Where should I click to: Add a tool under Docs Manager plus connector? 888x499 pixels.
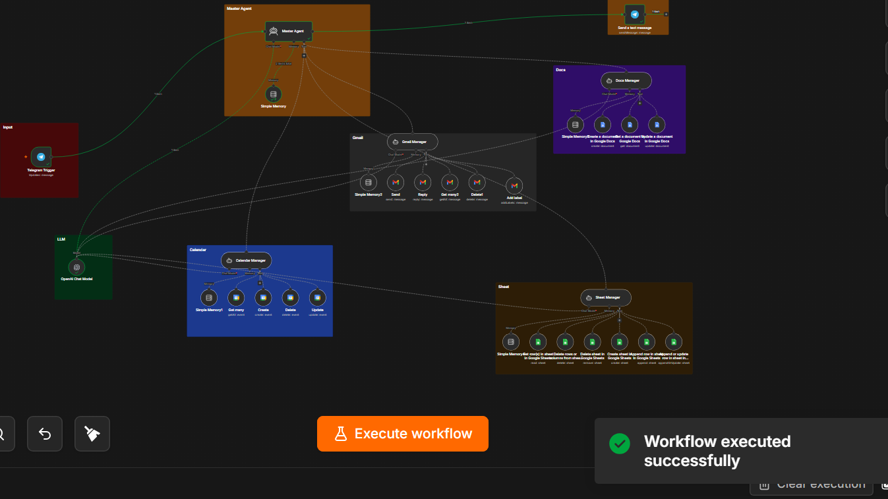(x=639, y=103)
